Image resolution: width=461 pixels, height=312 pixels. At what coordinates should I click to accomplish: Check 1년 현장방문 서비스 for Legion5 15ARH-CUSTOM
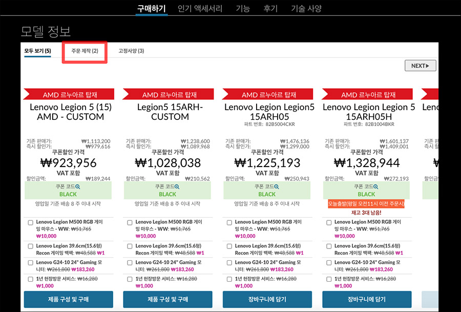pyautogui.click(x=130, y=279)
